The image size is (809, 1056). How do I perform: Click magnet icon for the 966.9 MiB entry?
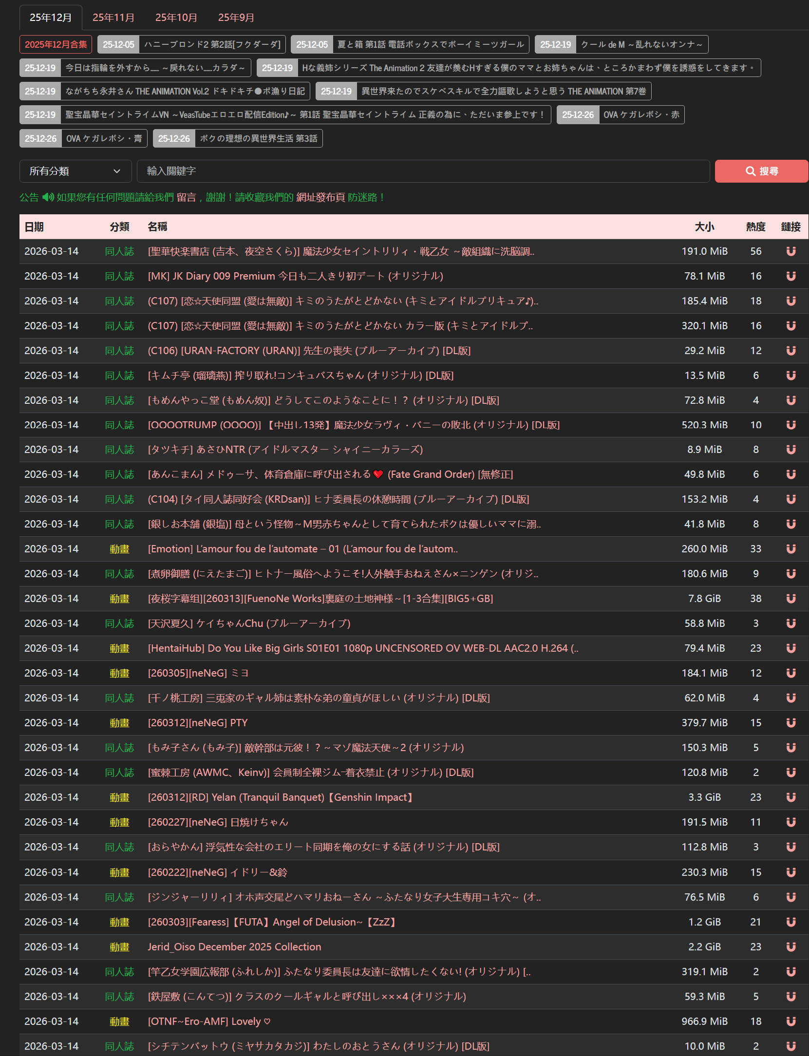(790, 1021)
